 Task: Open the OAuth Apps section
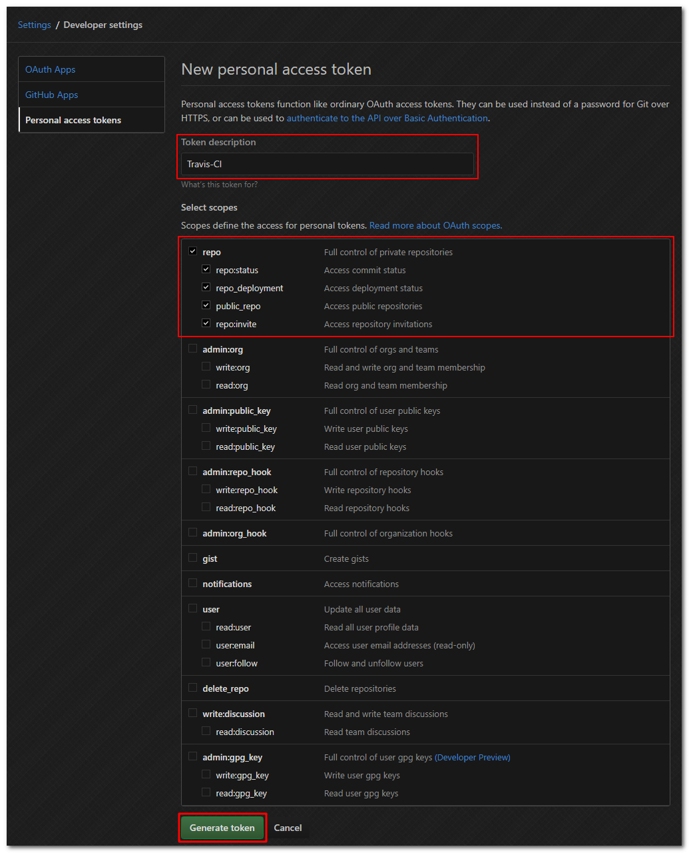pyautogui.click(x=51, y=69)
